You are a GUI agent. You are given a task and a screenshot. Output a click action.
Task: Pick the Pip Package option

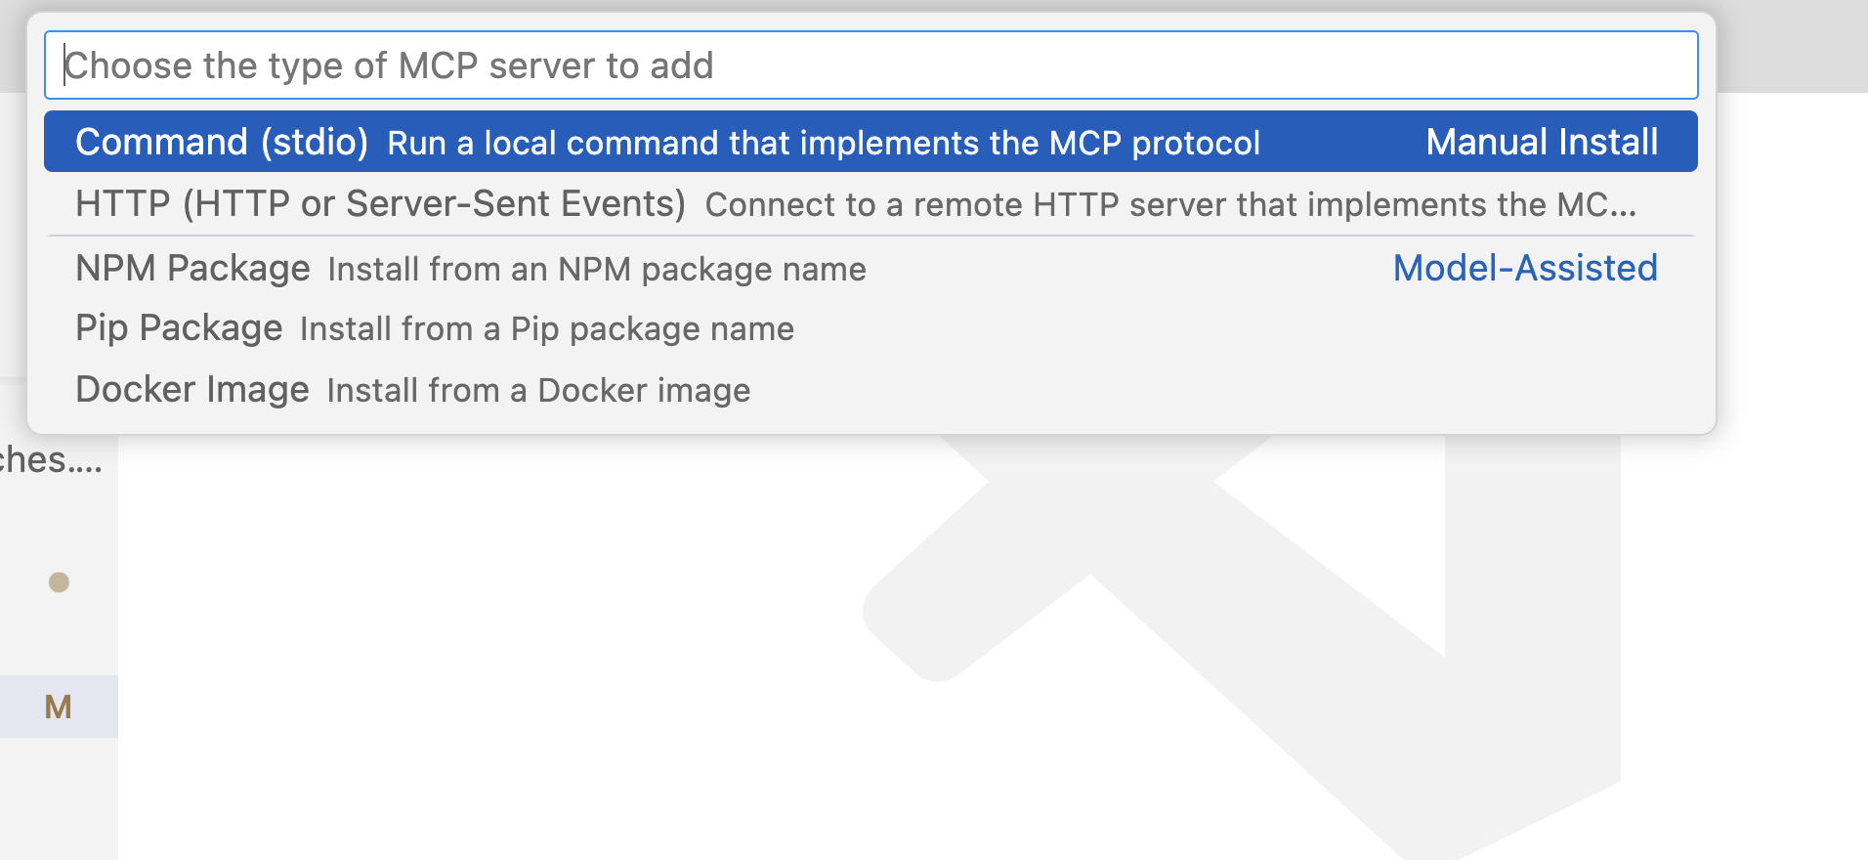tap(179, 328)
